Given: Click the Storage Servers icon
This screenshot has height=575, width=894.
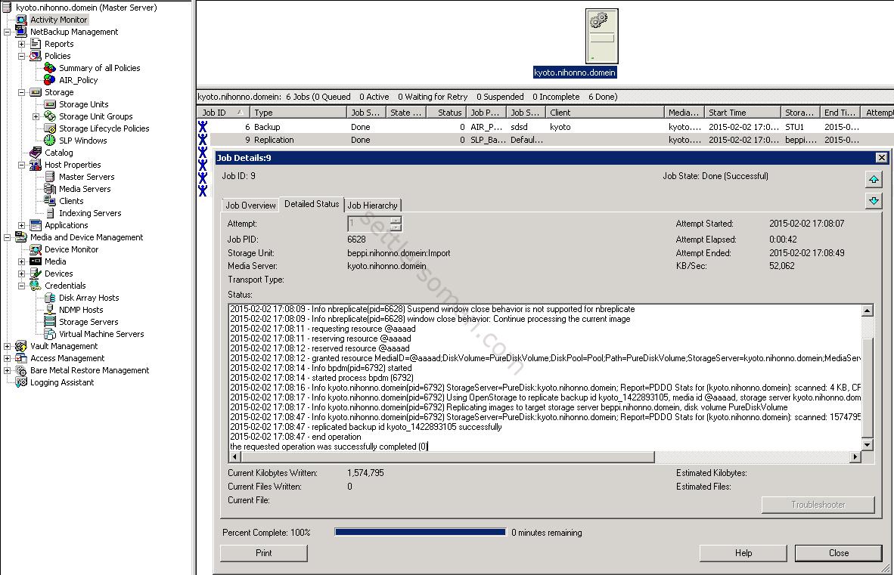Looking at the screenshot, I should 50,322.
